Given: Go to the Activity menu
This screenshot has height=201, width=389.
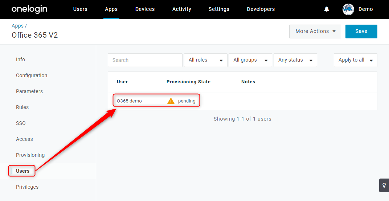Looking at the screenshot, I should pos(181,9).
